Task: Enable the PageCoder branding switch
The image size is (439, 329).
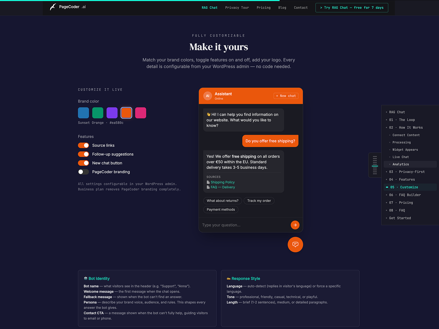Action: [83, 172]
